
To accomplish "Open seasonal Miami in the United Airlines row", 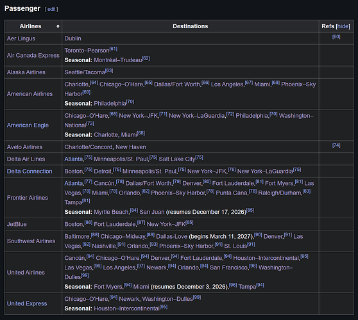I will 141,287.
